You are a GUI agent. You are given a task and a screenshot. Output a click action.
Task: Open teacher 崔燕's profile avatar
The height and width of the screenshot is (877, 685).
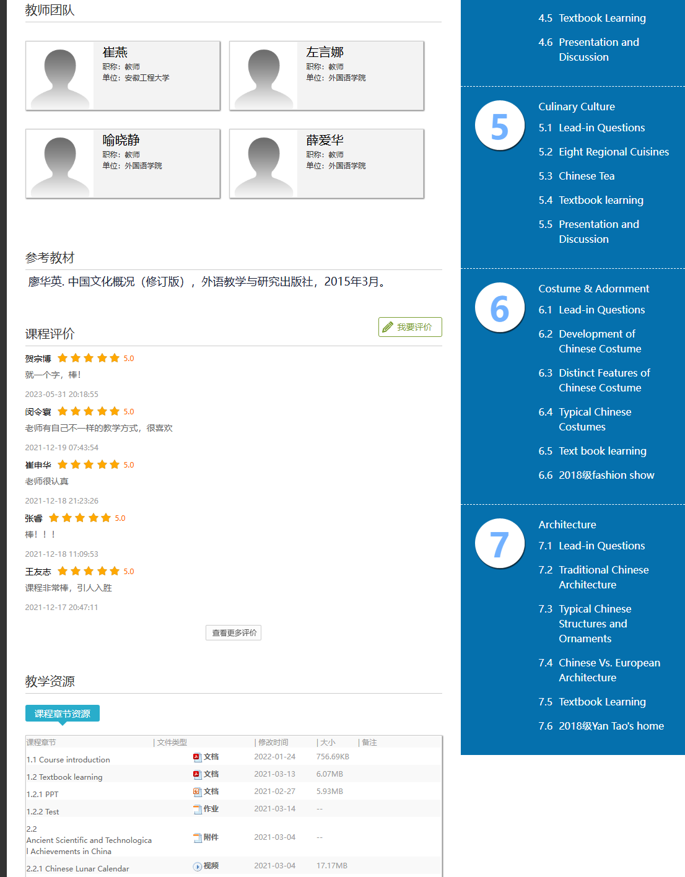[60, 76]
